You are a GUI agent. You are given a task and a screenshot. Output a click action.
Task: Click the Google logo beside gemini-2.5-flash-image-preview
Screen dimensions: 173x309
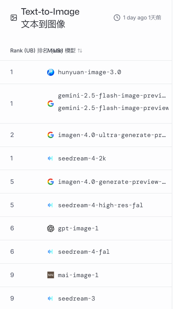51,104
